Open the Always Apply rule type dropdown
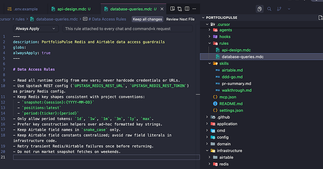The height and width of the screenshot is (169, 323). [36, 29]
